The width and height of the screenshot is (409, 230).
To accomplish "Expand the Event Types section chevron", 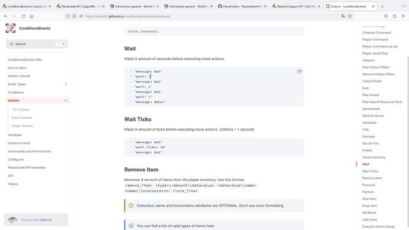I will (66, 84).
